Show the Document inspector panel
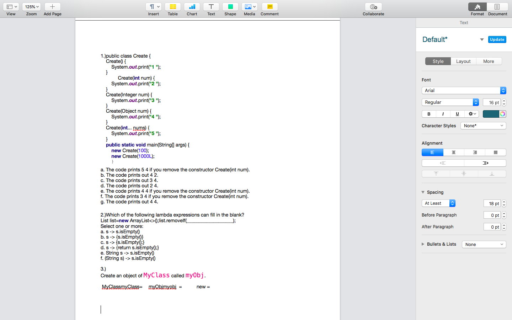 [497, 7]
